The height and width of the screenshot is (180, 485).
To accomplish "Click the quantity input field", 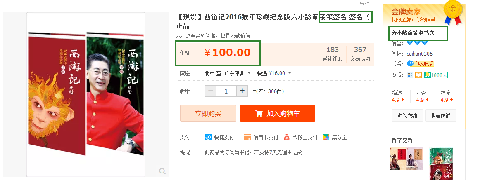I will coord(226,91).
